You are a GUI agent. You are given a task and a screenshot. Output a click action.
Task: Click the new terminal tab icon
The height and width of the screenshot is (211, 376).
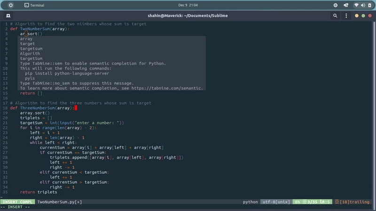[x=8, y=16]
